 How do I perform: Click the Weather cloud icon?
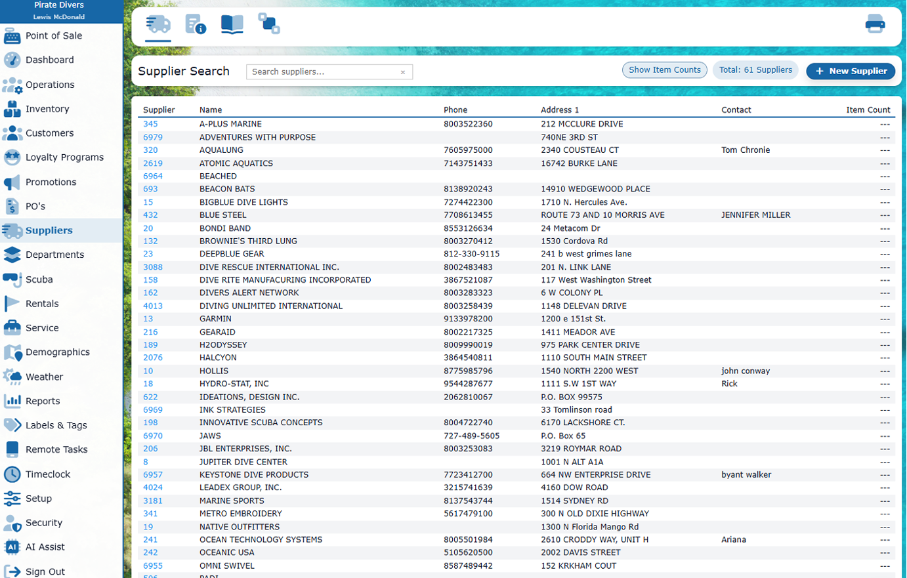[12, 377]
